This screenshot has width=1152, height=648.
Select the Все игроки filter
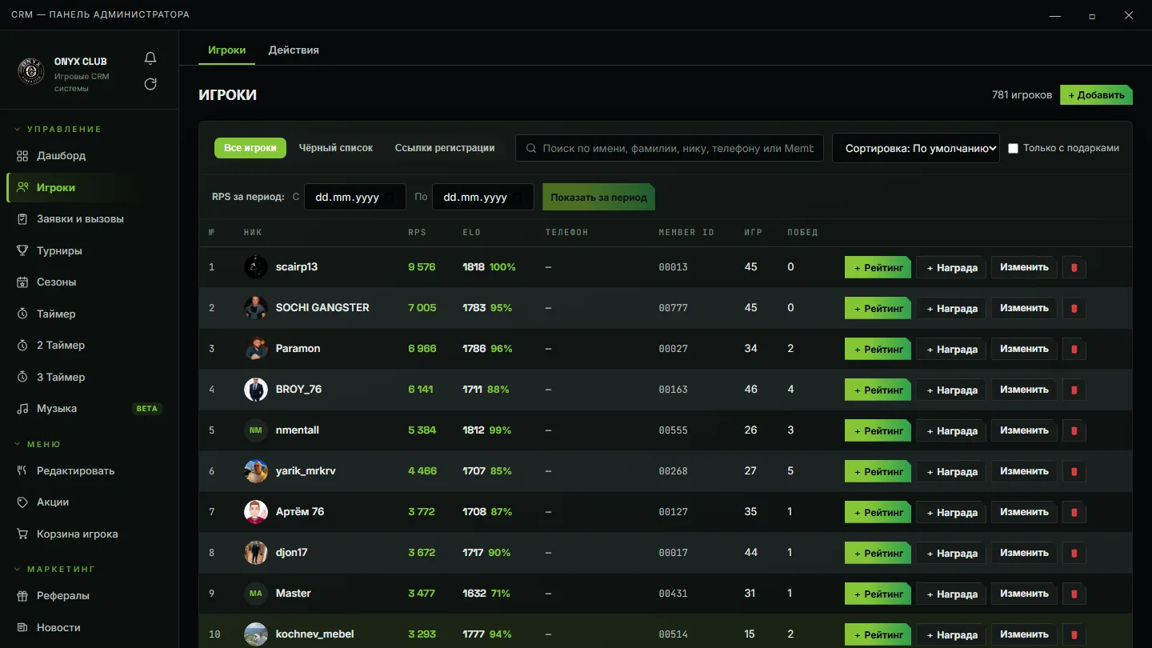(x=250, y=148)
